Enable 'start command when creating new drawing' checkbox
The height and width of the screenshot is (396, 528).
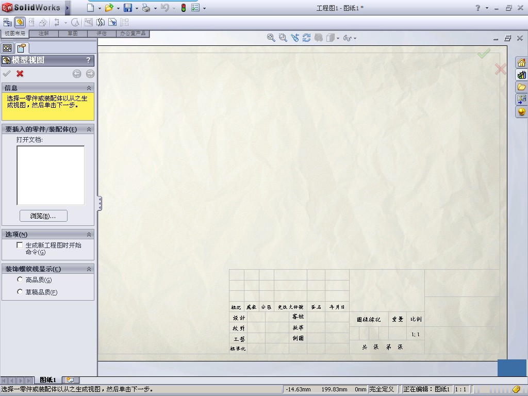20,245
